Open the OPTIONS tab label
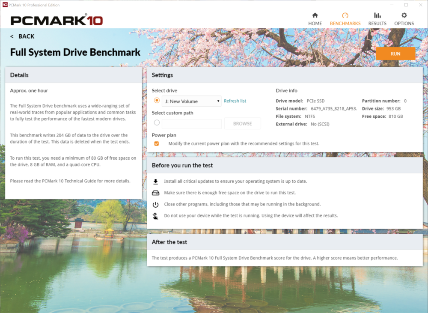The image size is (428, 313). (x=404, y=24)
